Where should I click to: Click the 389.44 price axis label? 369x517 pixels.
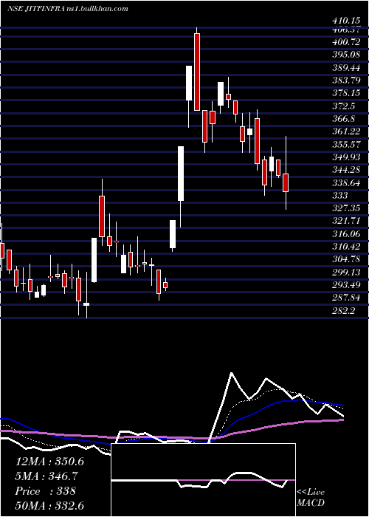[x=346, y=68]
